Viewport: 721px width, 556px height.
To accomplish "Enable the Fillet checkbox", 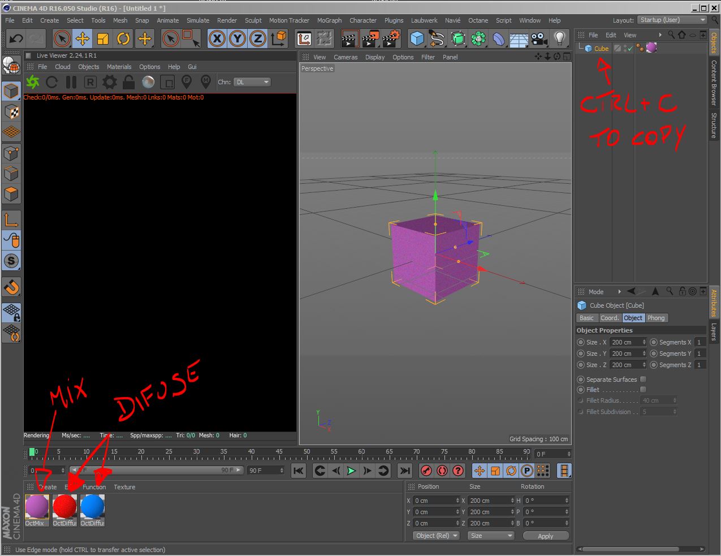I will tap(643, 389).
